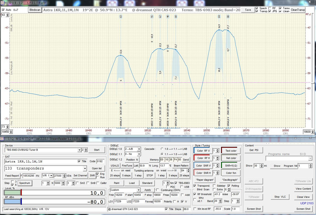Open Color RF V swatch button
The height and width of the screenshot is (215, 316).
[203, 151]
